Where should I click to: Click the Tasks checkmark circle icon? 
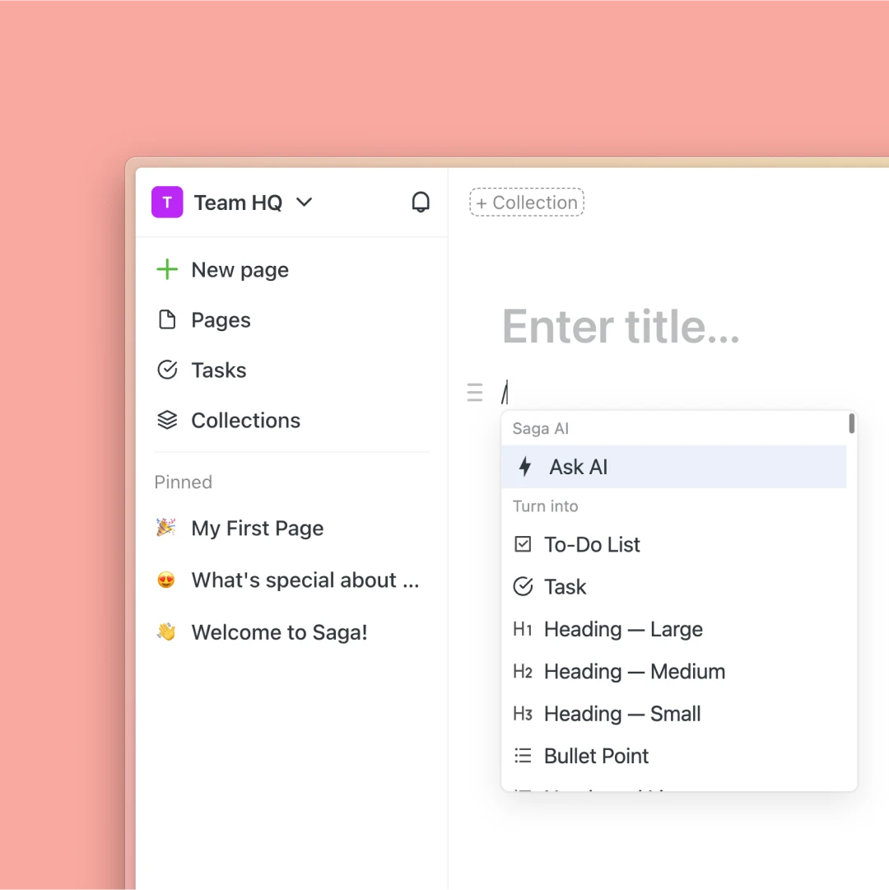coord(167,370)
